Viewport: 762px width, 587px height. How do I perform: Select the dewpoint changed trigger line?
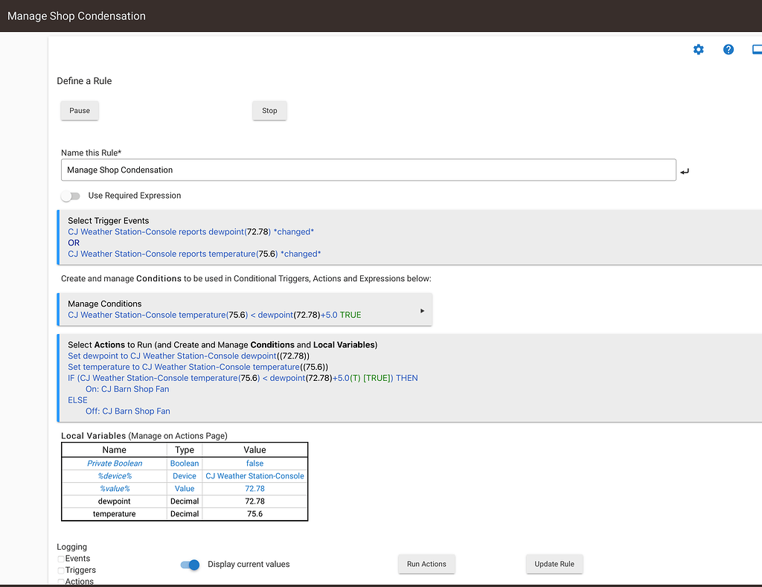pos(190,232)
